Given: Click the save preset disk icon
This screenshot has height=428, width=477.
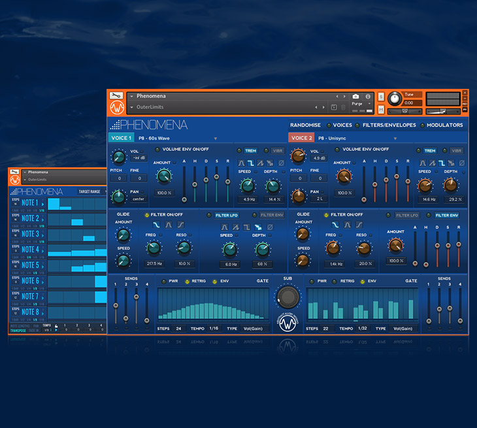Looking at the screenshot, I should coord(334,107).
